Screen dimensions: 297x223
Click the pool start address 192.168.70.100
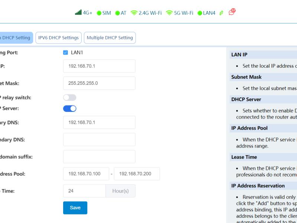[x=86, y=174]
